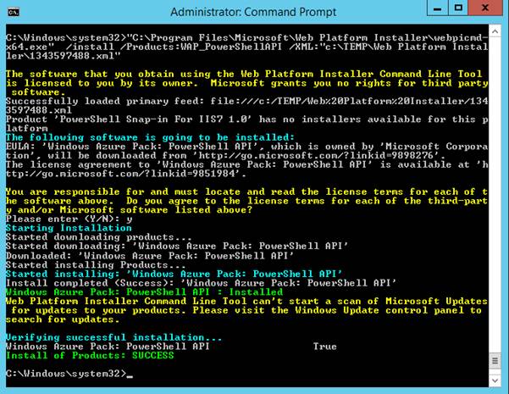Viewport: 509px width, 394px height.
Task: Click the 'Started installing Products...' line
Action: pyautogui.click(x=96, y=264)
